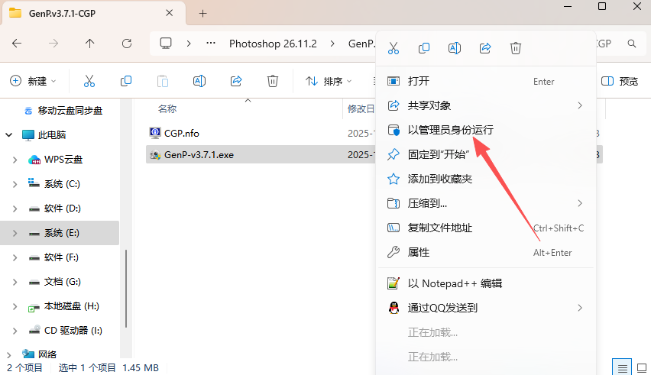The width and height of the screenshot is (651, 375).
Task: Expand the 网络 tree node
Action: 8,354
